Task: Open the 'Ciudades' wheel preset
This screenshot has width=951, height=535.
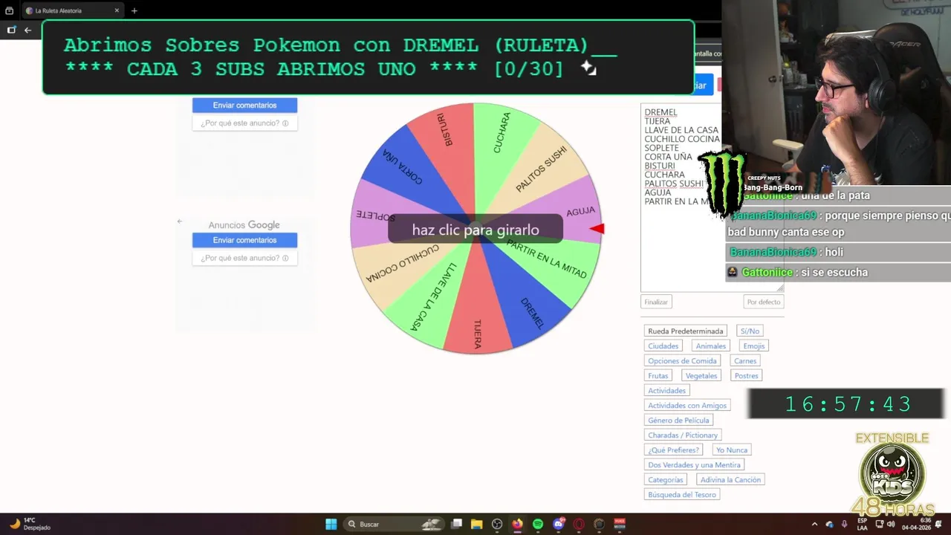Action: [663, 346]
